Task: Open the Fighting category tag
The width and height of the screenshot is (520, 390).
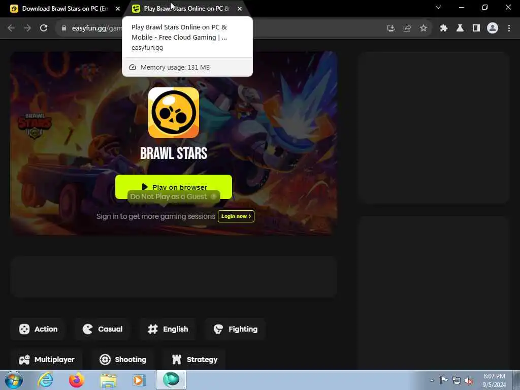Action: point(236,329)
